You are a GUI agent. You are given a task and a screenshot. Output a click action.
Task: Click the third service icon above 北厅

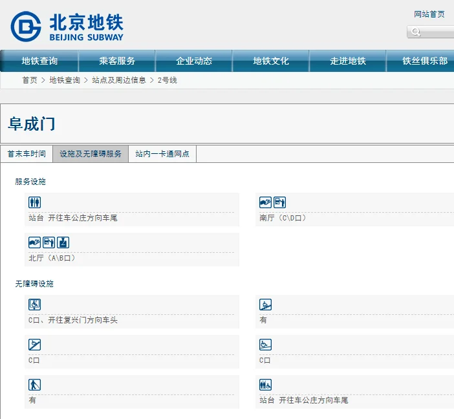[63, 242]
